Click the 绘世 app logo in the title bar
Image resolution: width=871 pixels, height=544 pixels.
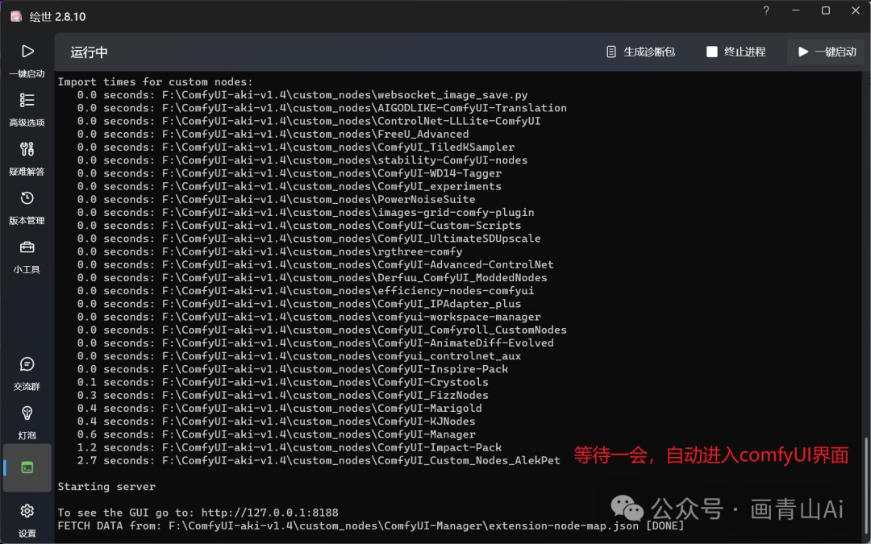(x=16, y=16)
